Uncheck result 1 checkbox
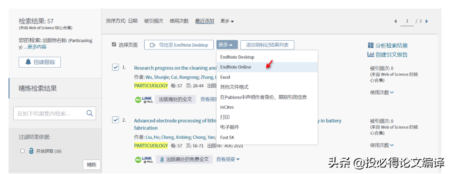This screenshot has height=174, width=450. [115, 67]
